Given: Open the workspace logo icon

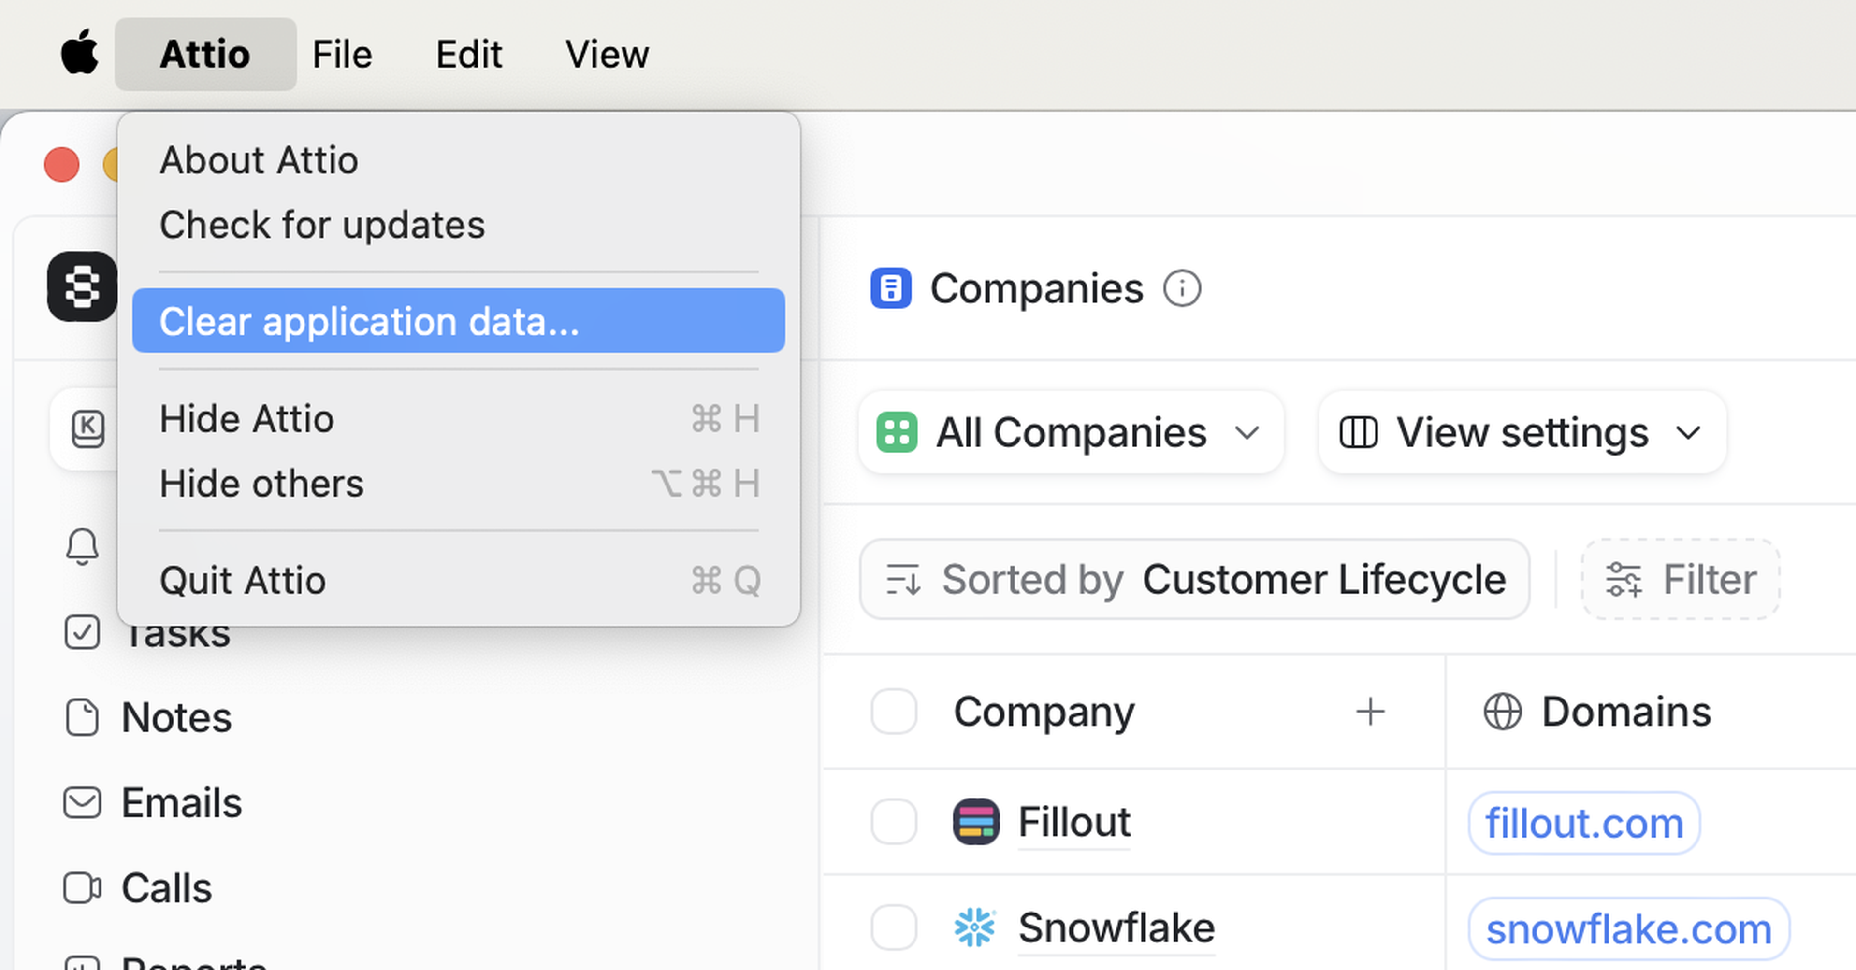Looking at the screenshot, I should pyautogui.click(x=82, y=286).
